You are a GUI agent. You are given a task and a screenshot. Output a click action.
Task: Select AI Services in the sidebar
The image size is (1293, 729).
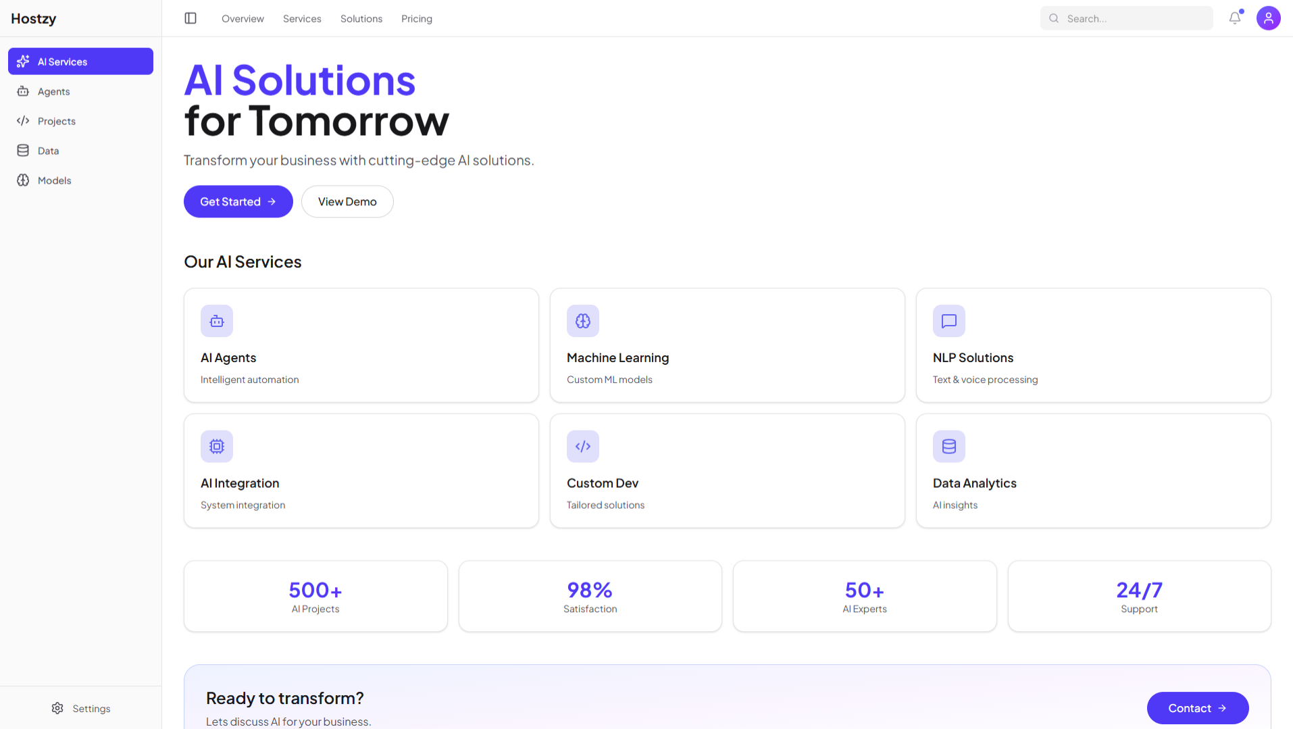80,61
